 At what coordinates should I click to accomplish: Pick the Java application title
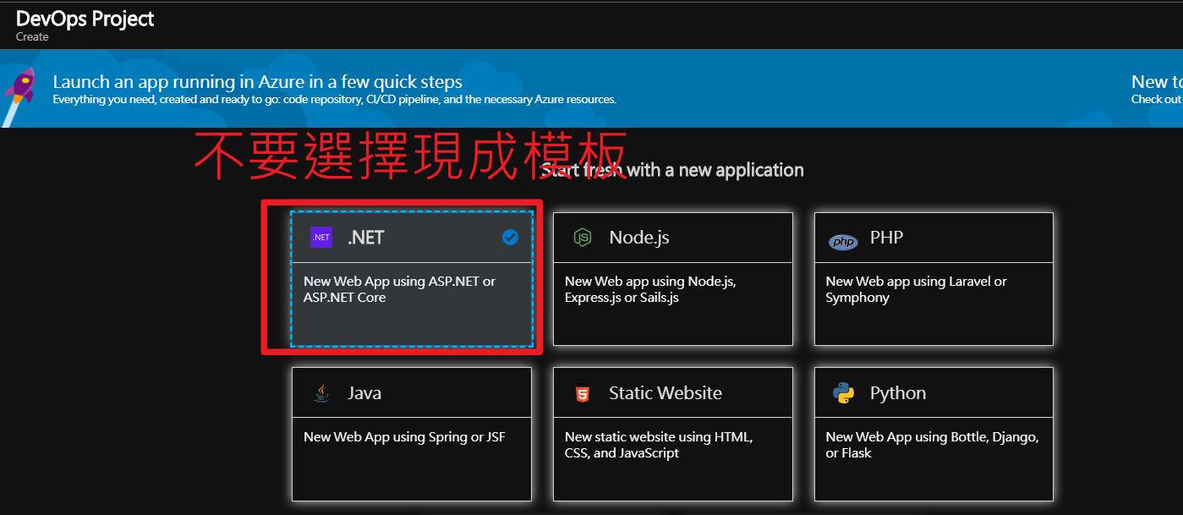pyautogui.click(x=364, y=393)
